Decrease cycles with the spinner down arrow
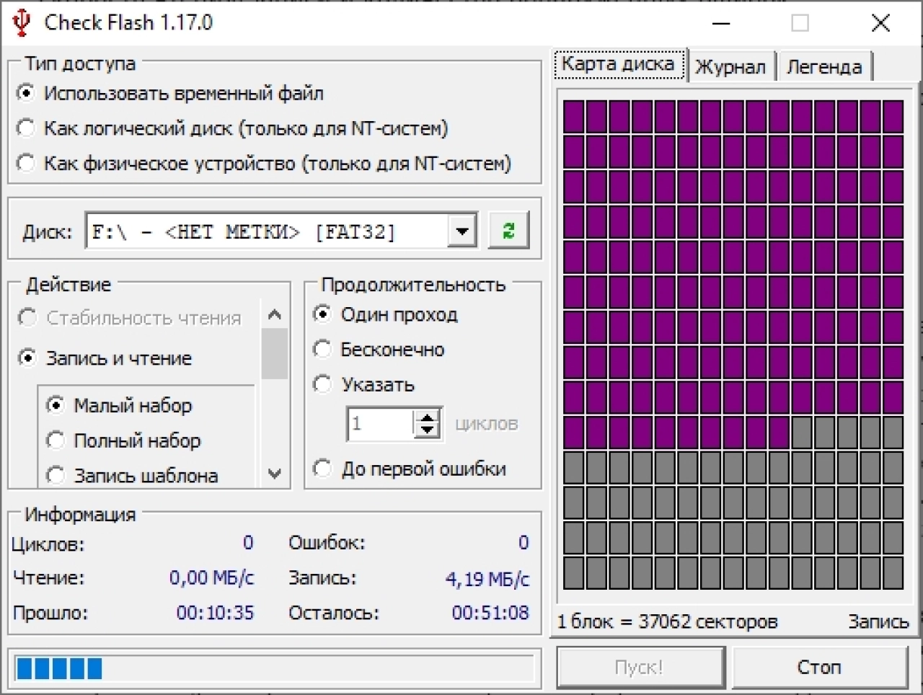Viewport: 923px width, 695px height. click(x=428, y=430)
